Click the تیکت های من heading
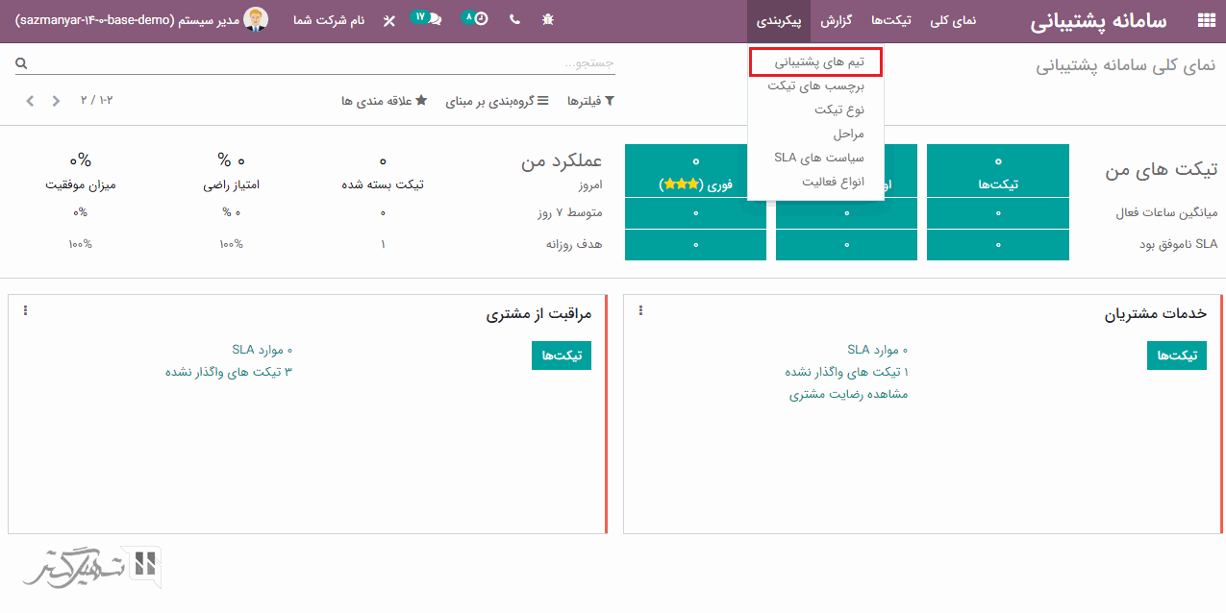Image resolution: width=1226 pixels, height=613 pixels. [x=1161, y=169]
